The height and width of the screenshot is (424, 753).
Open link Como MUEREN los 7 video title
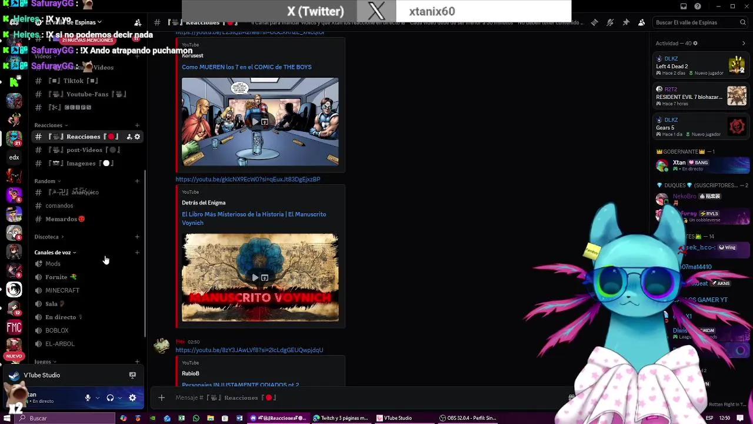[246, 67]
